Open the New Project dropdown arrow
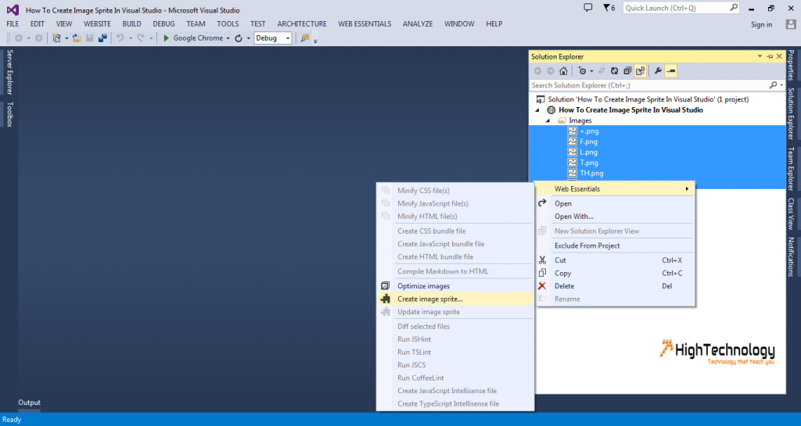The width and height of the screenshot is (801, 426). (66, 38)
